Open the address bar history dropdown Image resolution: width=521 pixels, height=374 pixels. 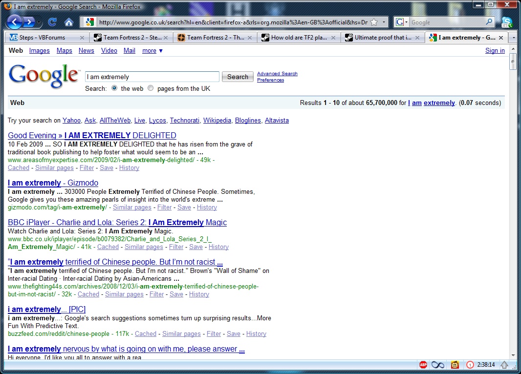[384, 22]
